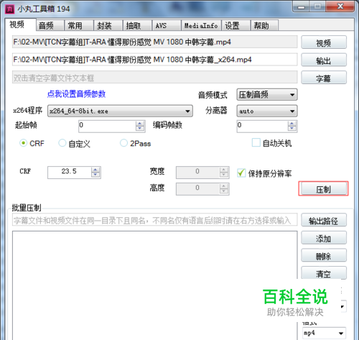Click the output file path field

click(154, 60)
